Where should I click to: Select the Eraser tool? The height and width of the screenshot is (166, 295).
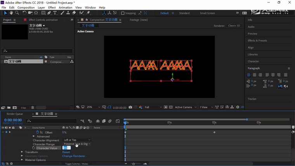pyautogui.click(x=74, y=13)
